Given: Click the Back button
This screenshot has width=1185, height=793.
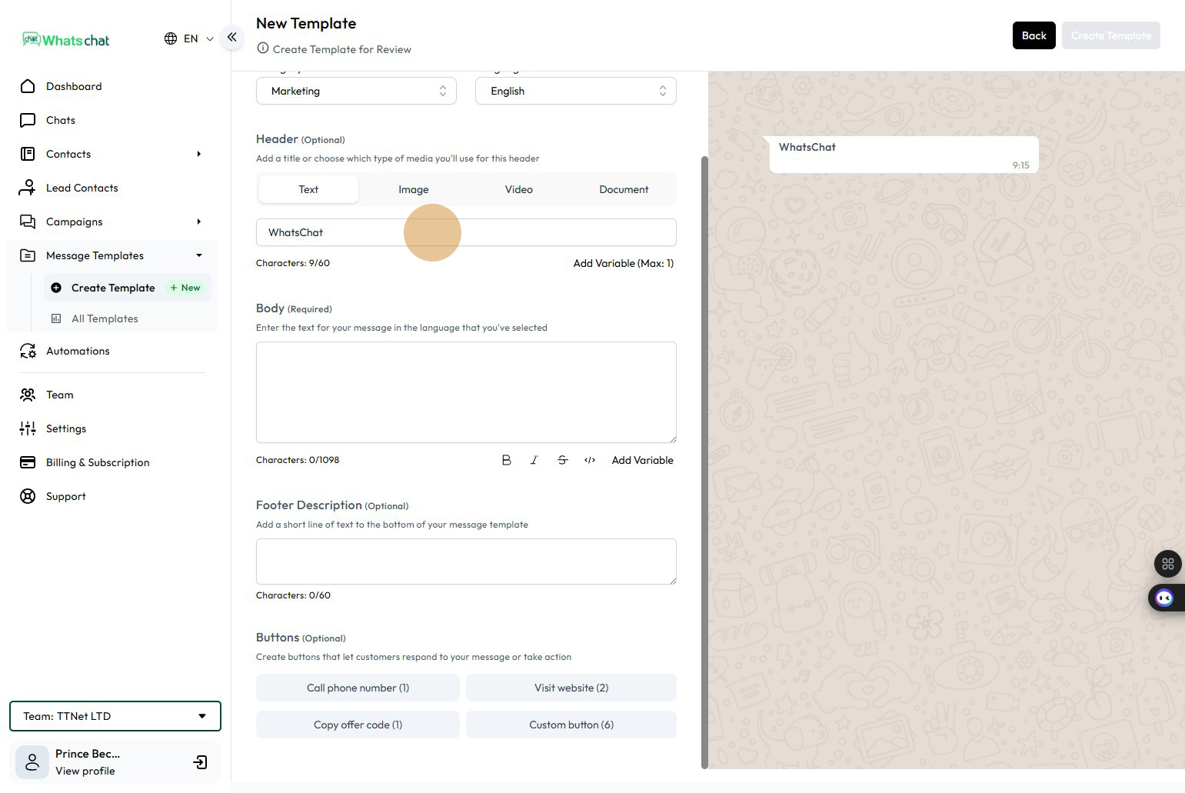Looking at the screenshot, I should tap(1034, 35).
